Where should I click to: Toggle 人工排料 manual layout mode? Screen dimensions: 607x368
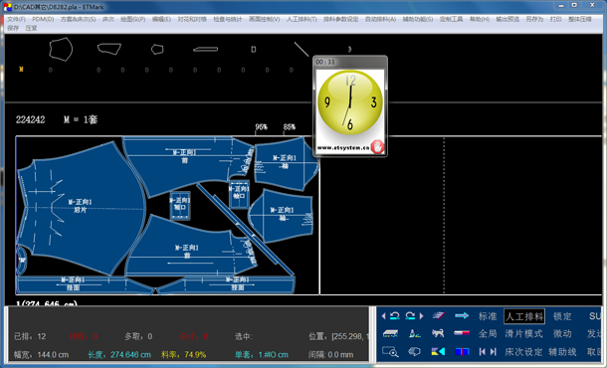pos(524,316)
